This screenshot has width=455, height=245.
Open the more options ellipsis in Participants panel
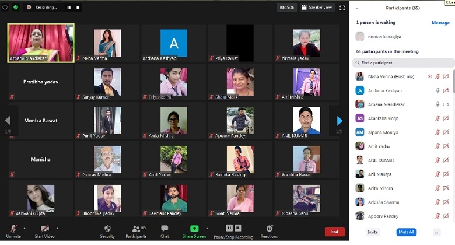coord(436,232)
